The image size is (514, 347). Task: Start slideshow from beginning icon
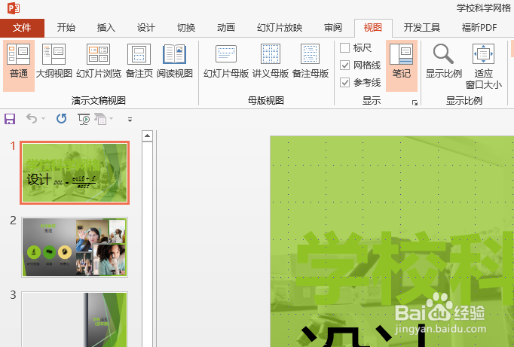pyautogui.click(x=84, y=119)
